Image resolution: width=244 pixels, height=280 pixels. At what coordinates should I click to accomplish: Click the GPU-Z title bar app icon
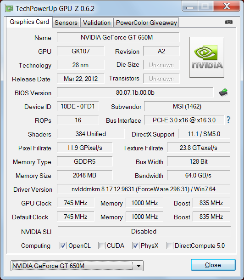pyautogui.click(x=9, y=8)
